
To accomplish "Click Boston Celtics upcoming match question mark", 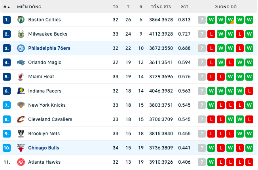I will point(202,20).
